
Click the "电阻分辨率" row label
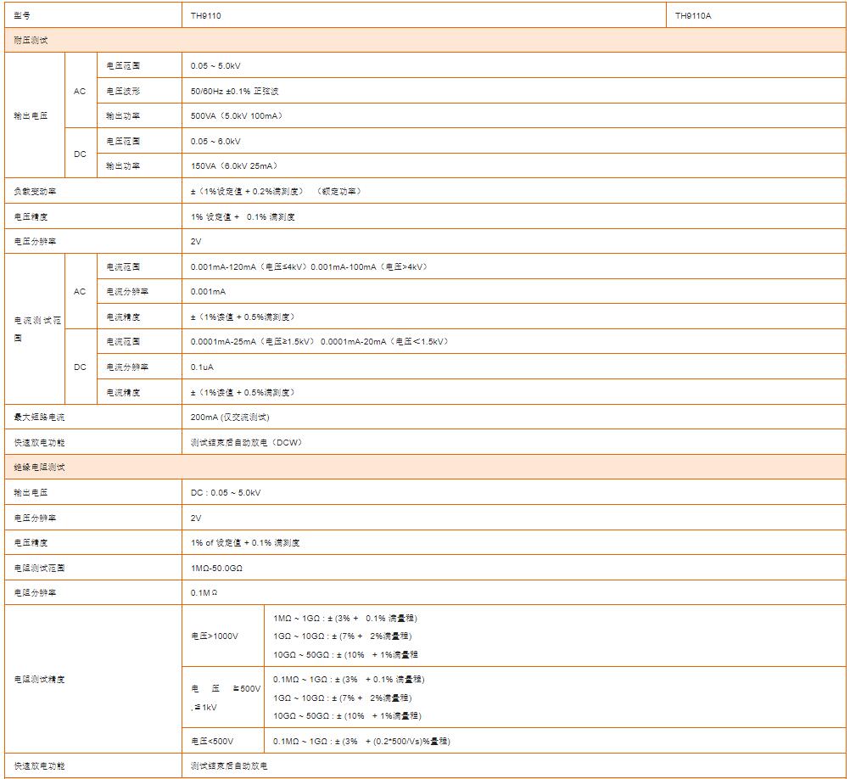[35, 592]
